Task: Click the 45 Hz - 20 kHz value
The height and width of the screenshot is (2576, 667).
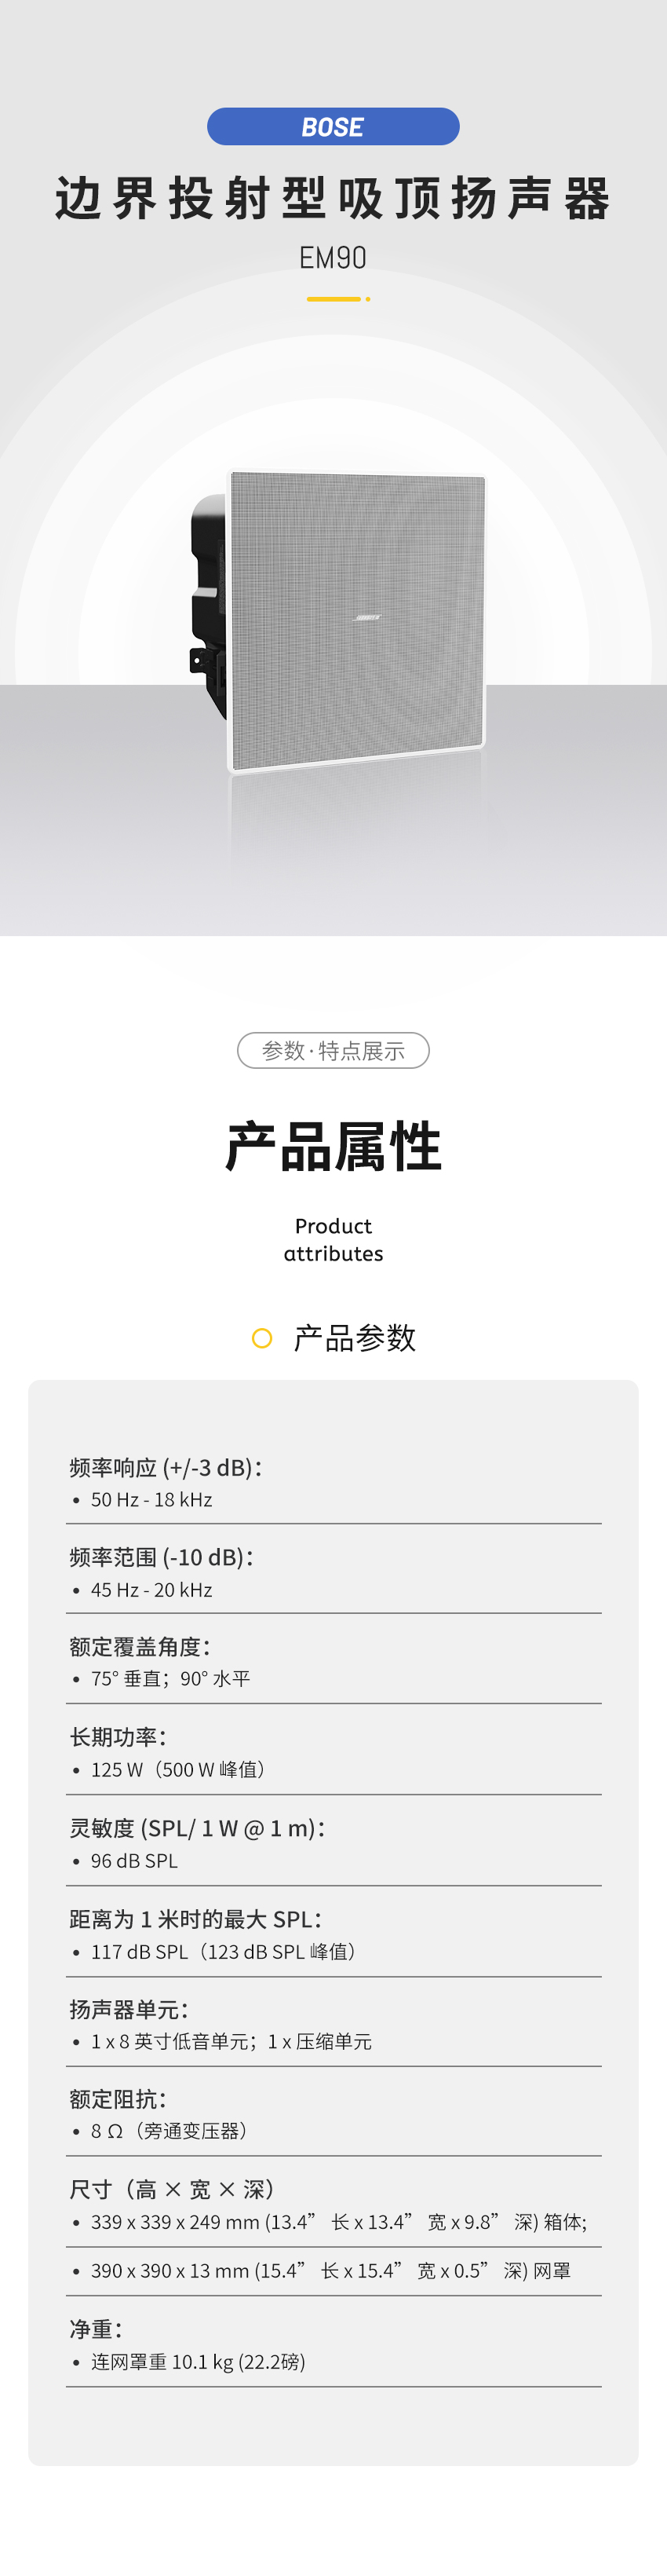Action: [151, 1589]
